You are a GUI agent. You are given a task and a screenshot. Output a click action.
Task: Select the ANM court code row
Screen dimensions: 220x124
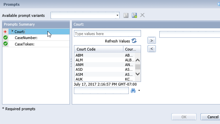[104, 65]
